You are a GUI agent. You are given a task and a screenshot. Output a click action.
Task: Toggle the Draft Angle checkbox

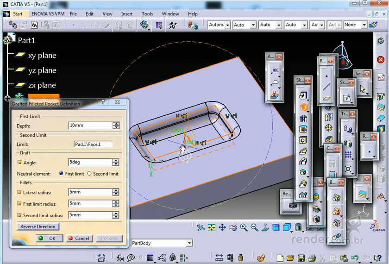click(19, 163)
